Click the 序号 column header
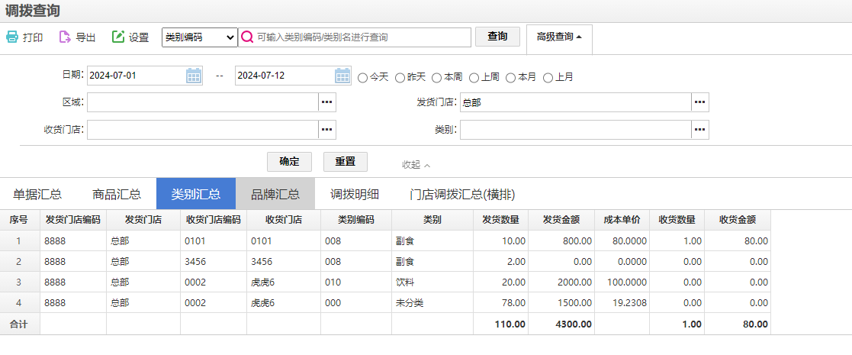 20,220
